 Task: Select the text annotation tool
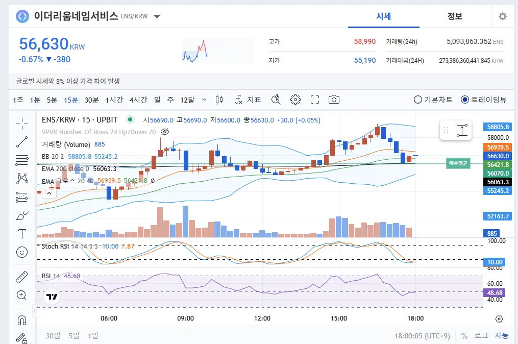[x=22, y=234]
